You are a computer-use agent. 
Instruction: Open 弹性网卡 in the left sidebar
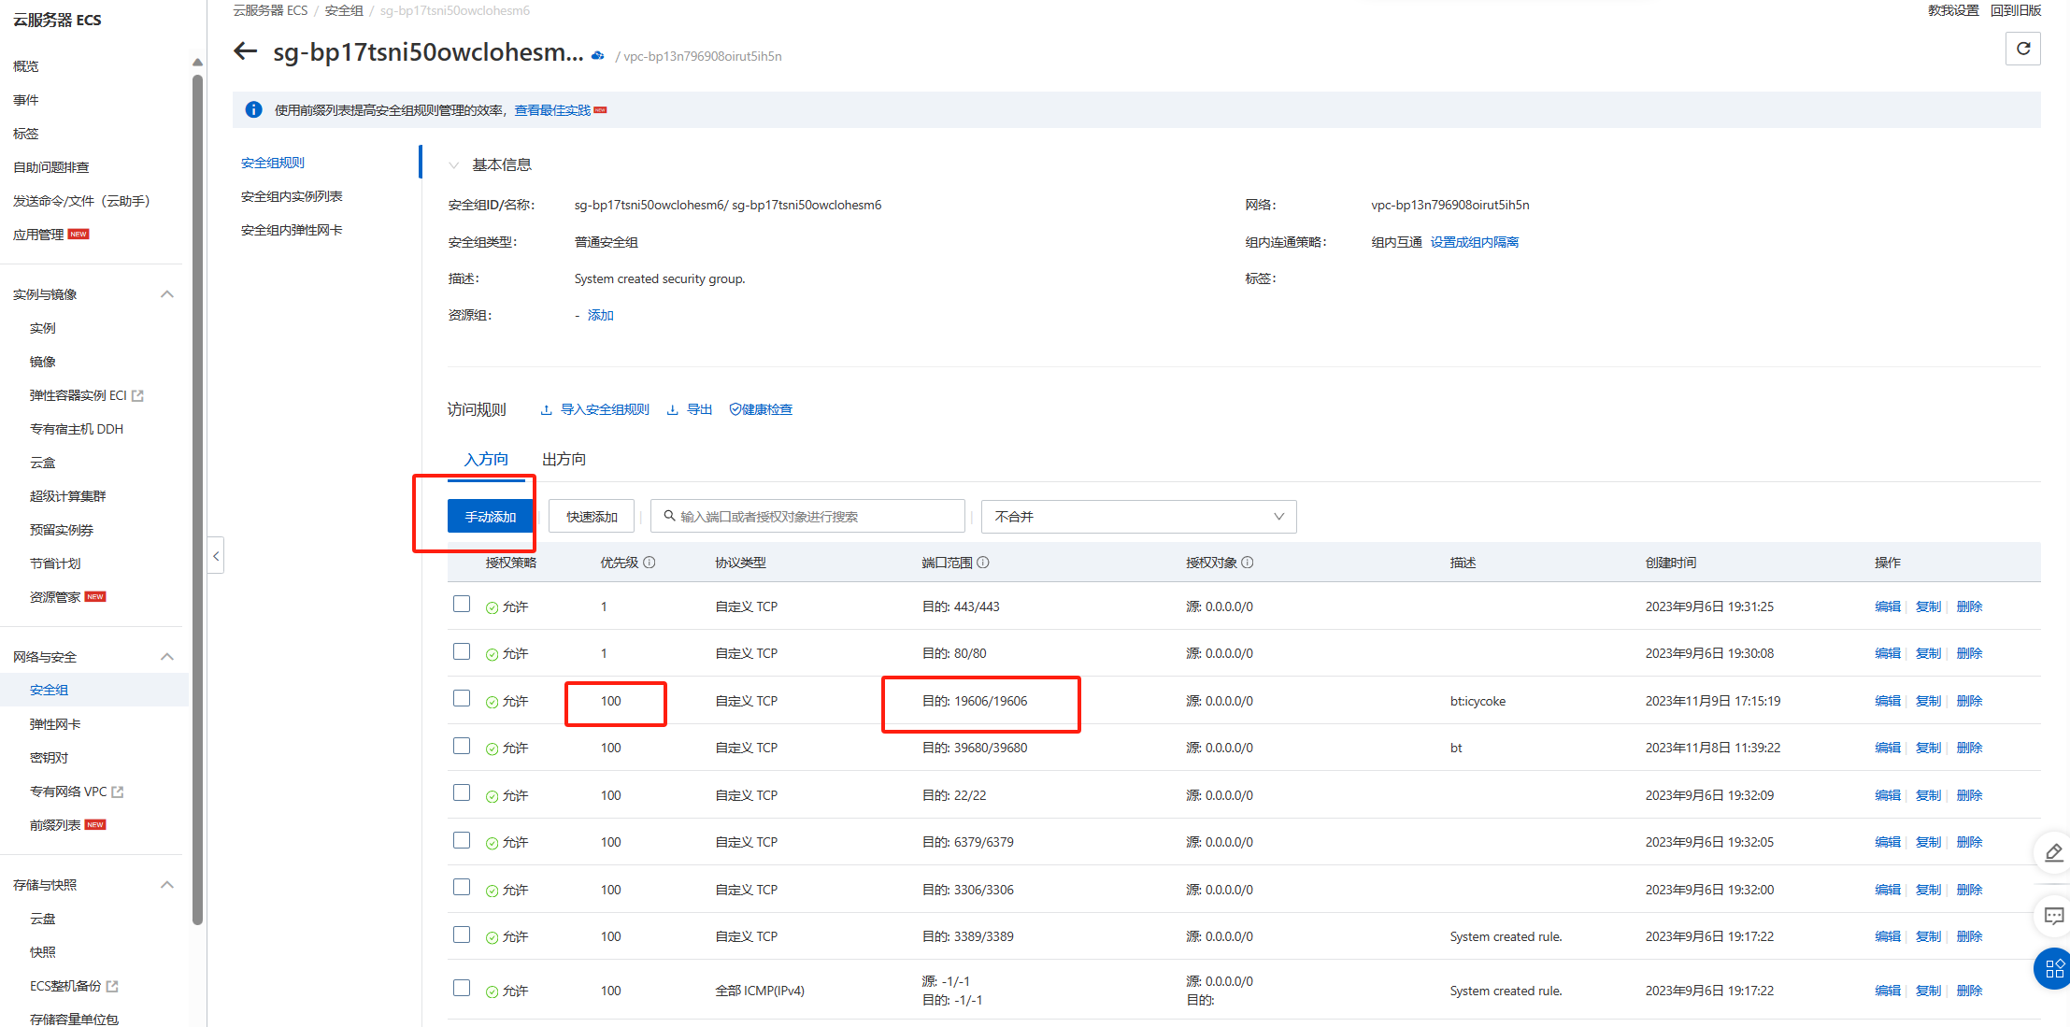[x=55, y=724]
